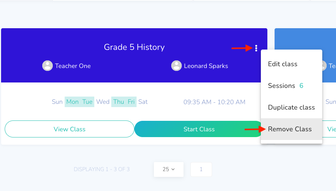Click the Thu day chip
Viewport: 336px width, 191px height.
119,102
